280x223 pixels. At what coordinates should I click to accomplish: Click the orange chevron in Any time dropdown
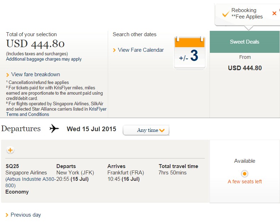point(162,130)
